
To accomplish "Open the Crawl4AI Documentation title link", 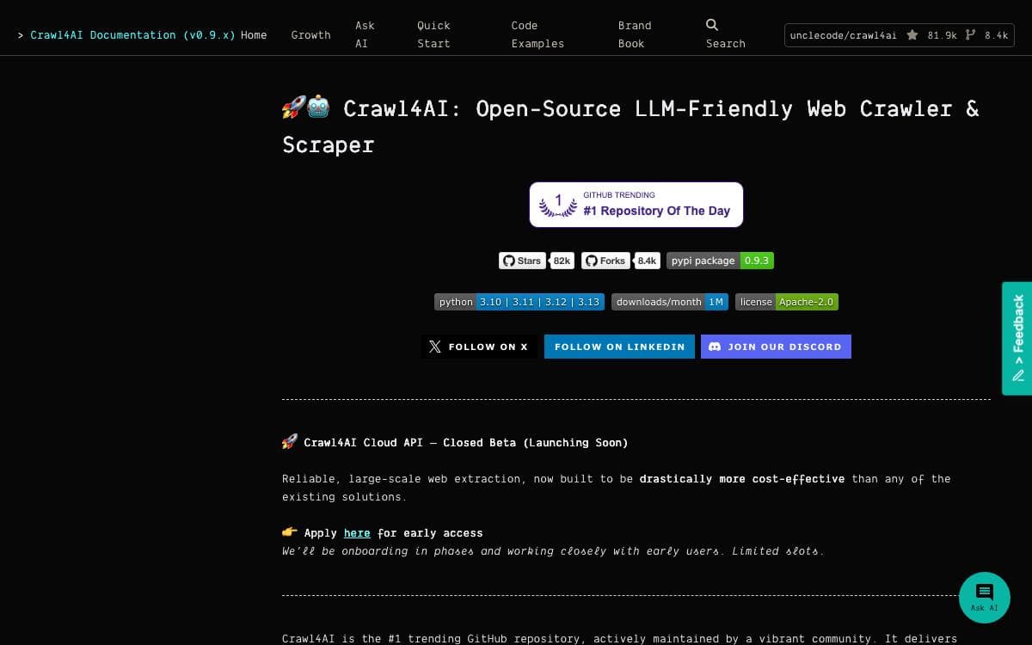I will pos(132,35).
